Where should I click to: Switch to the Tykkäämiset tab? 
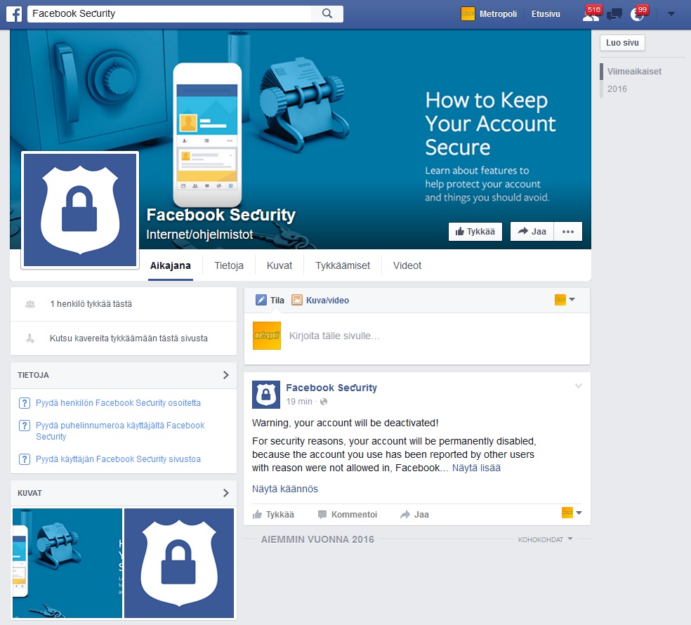click(343, 265)
